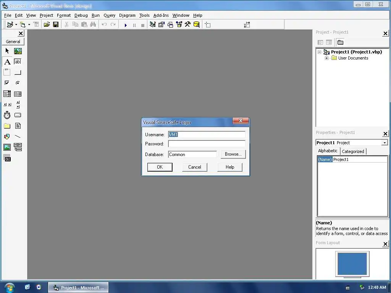Click the Database field showing Common
The height and width of the screenshot is (293, 391).
(192, 155)
